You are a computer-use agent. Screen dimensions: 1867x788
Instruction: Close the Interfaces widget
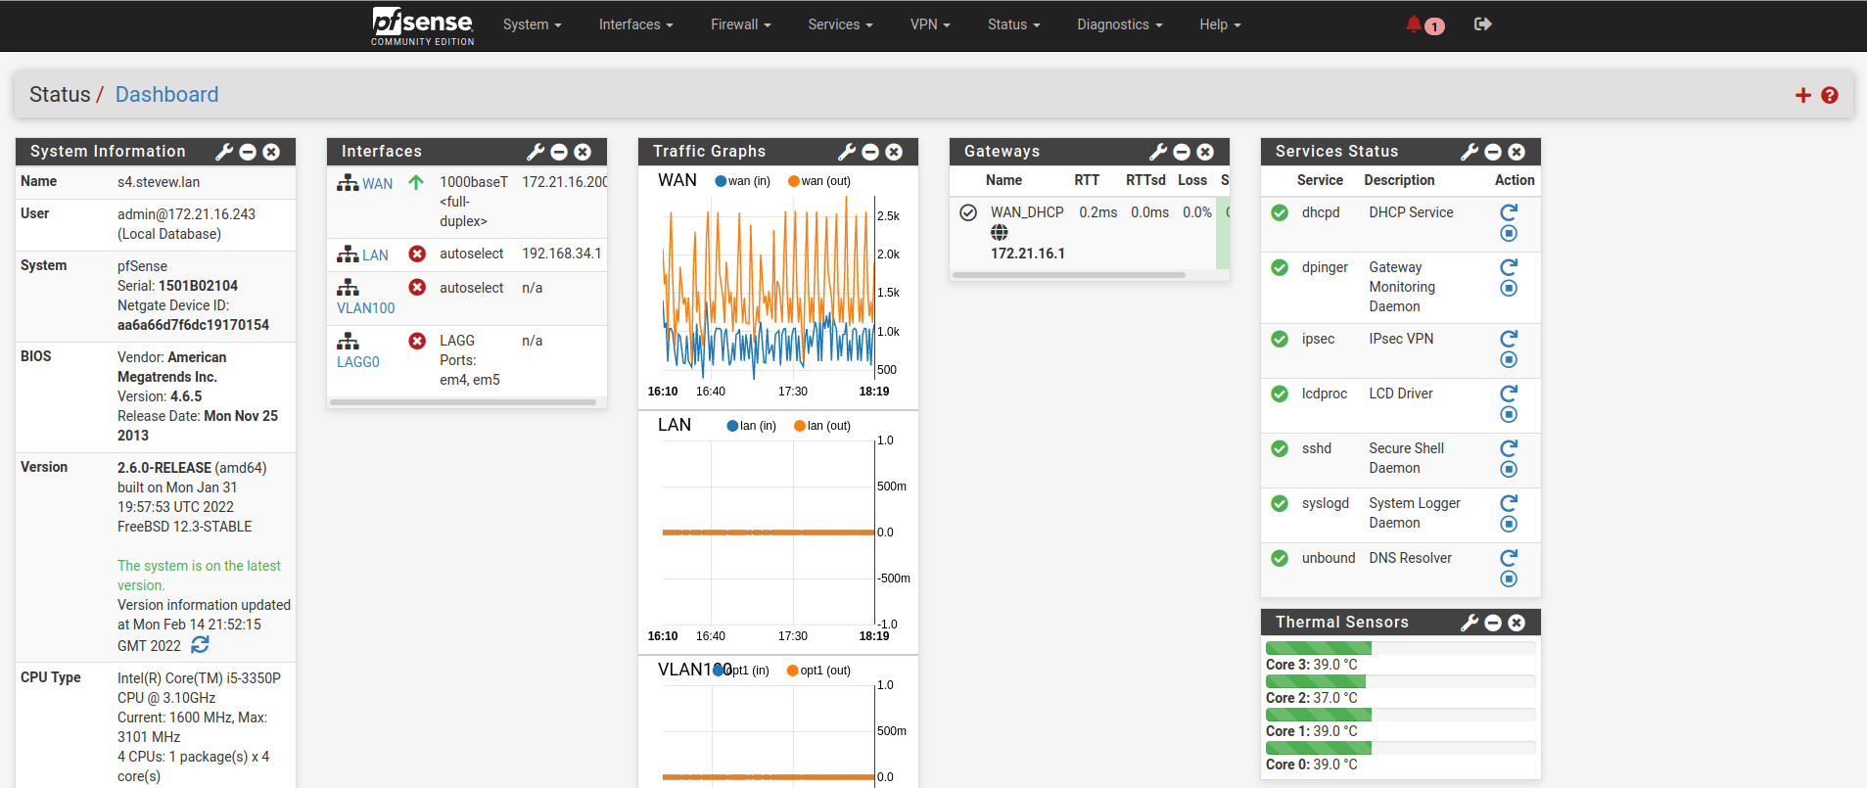point(583,152)
